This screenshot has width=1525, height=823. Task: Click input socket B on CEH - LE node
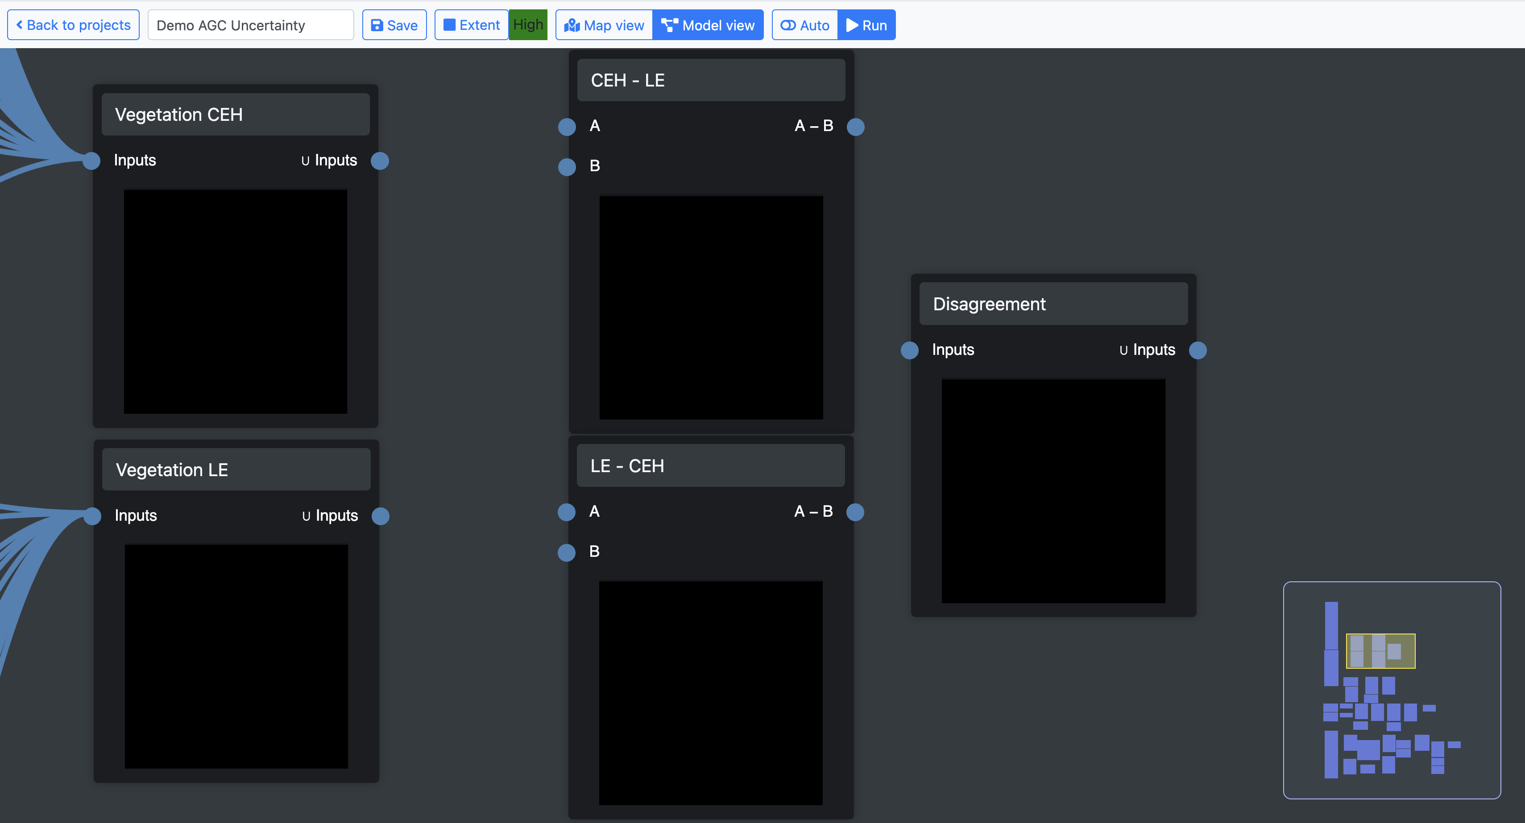tap(567, 167)
